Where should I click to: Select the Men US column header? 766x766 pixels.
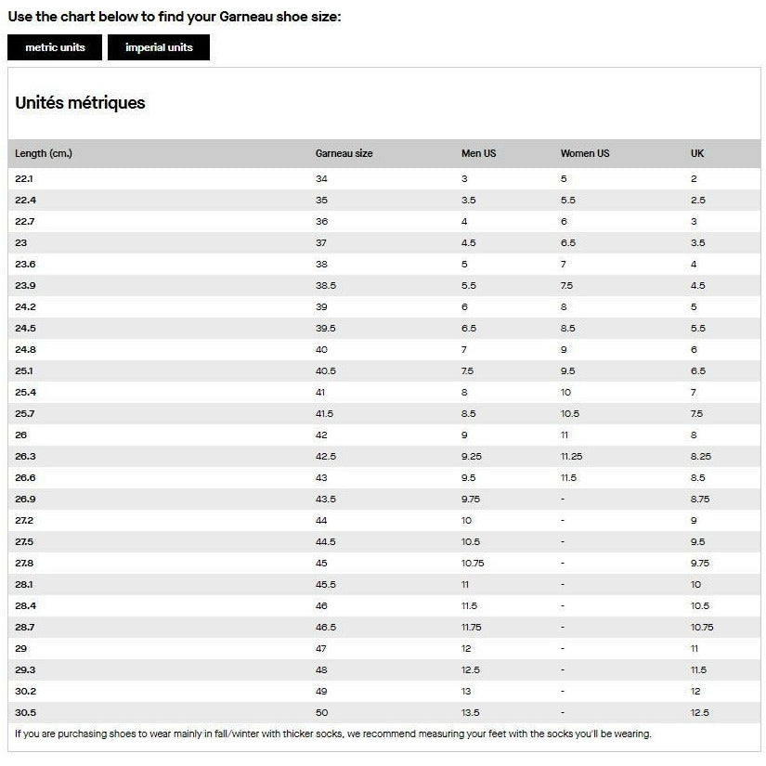478,153
